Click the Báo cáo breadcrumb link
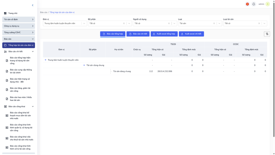This screenshot has height=155, width=275. pyautogui.click(x=44, y=12)
